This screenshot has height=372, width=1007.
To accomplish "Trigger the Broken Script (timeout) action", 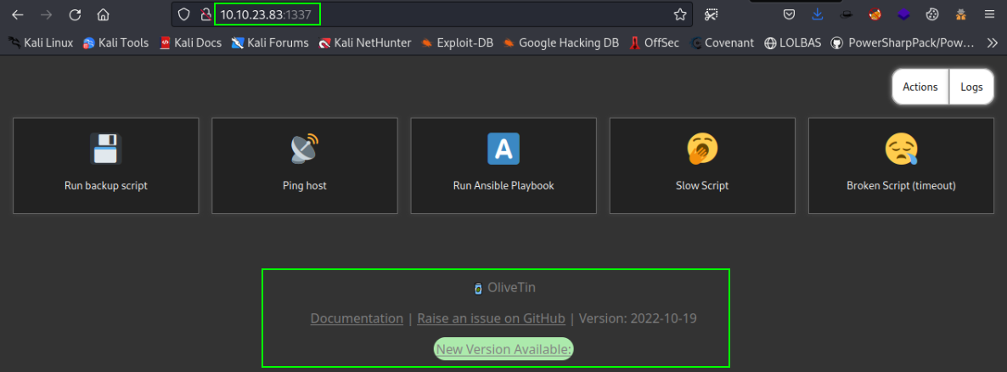I will point(901,166).
